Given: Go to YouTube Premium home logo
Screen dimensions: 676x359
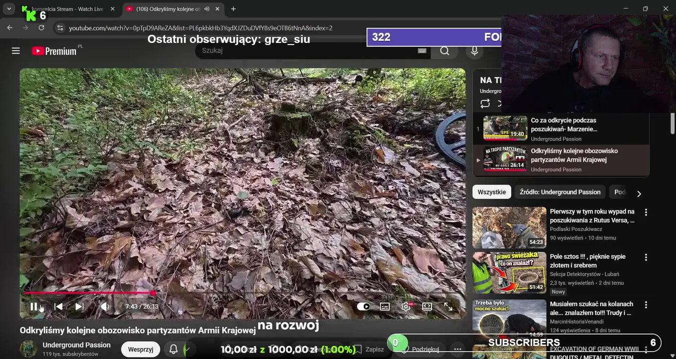Looking at the screenshot, I should click(54, 51).
